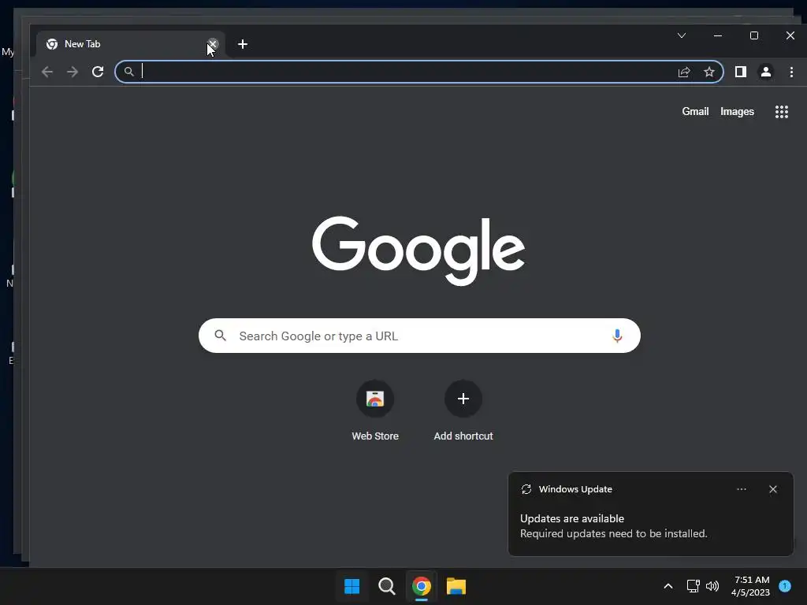Click the Google search box

pyautogui.click(x=419, y=336)
